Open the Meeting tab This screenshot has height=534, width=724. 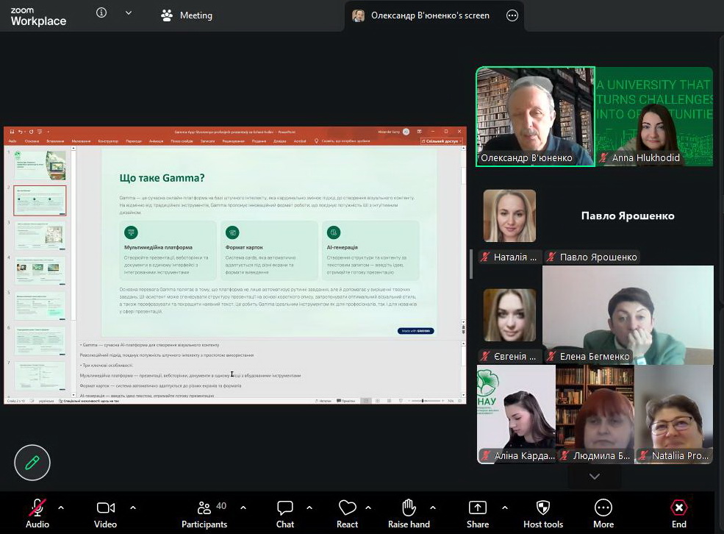pyautogui.click(x=187, y=15)
